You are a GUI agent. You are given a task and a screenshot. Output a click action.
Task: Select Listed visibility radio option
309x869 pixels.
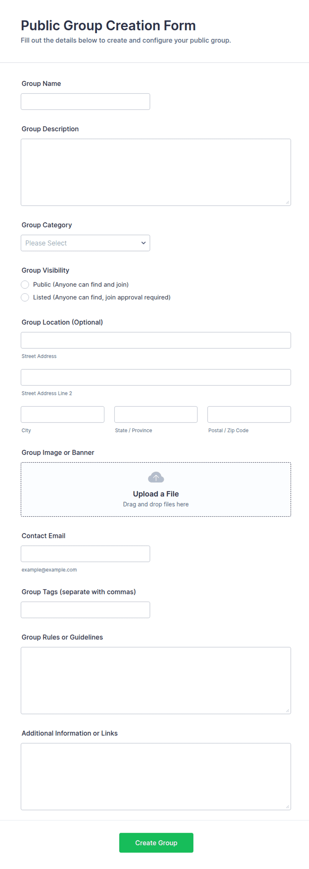coord(25,297)
